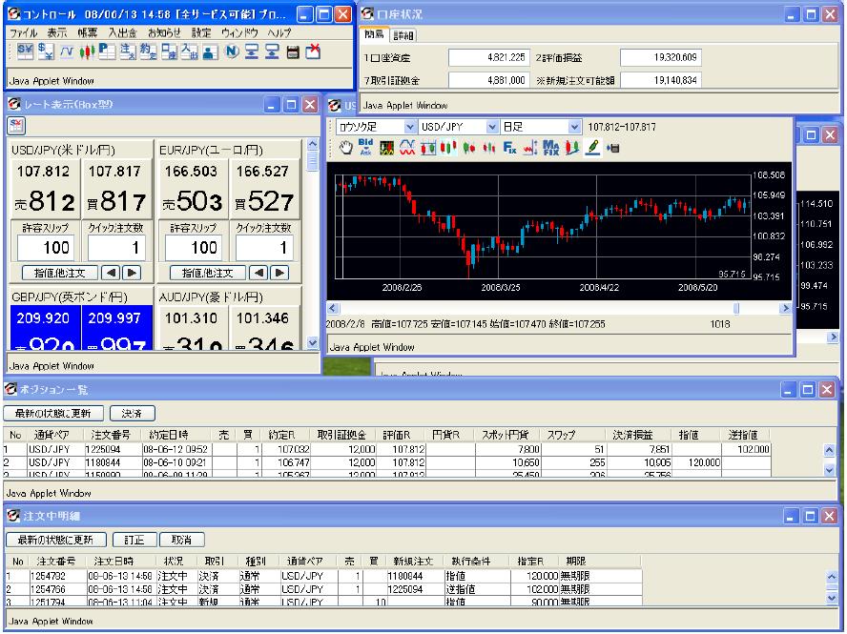Click the red-X close-all-windows toolbar icon
The width and height of the screenshot is (847, 634).
[313, 51]
